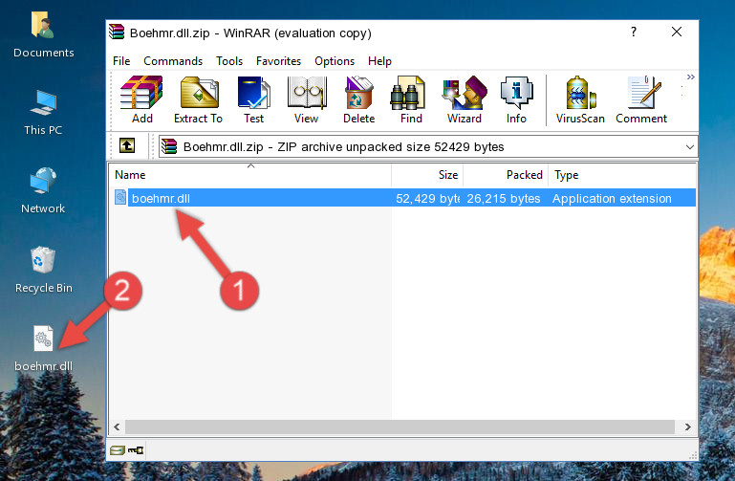Open the Commands menu
This screenshot has width=735, height=481.
(173, 61)
